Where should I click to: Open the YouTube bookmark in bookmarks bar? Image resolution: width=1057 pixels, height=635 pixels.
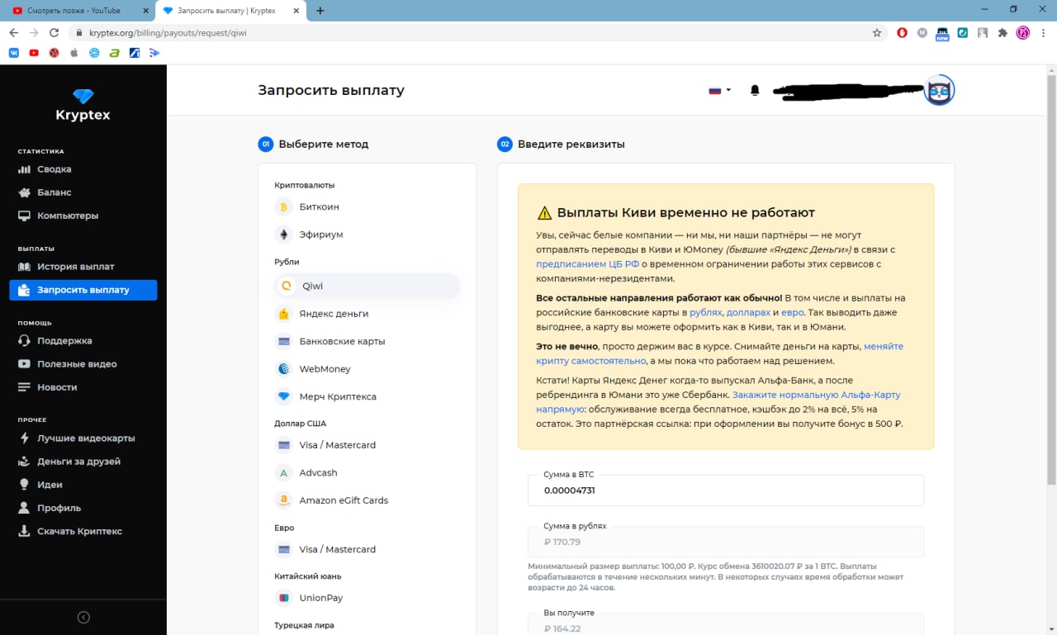coord(34,53)
